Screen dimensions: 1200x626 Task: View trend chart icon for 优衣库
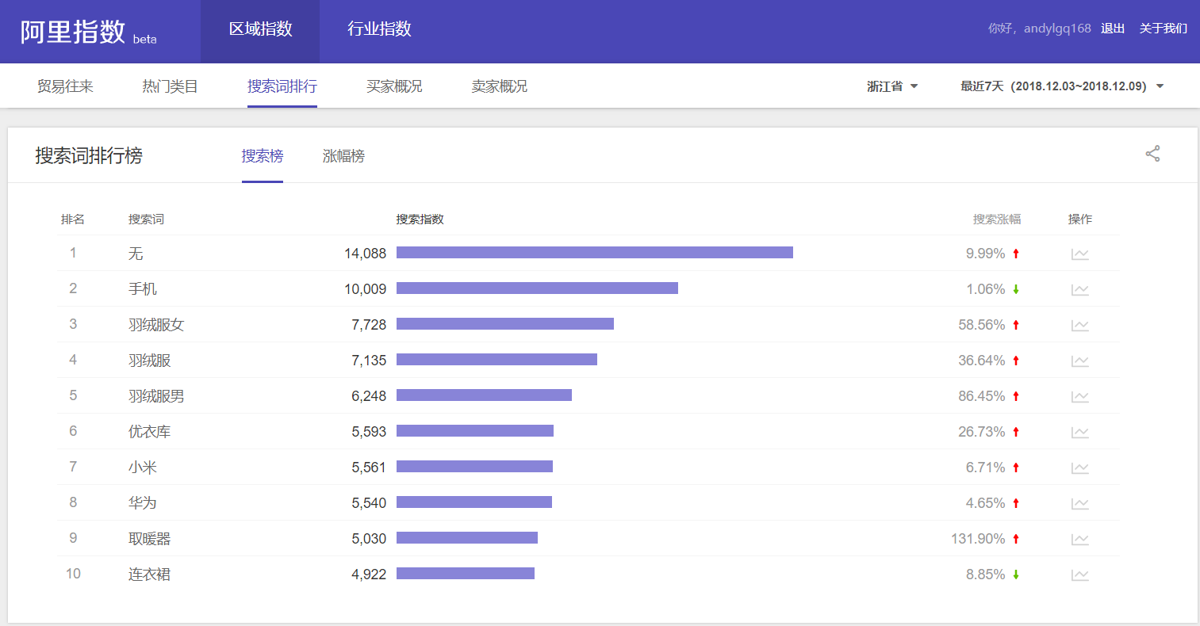1079,433
